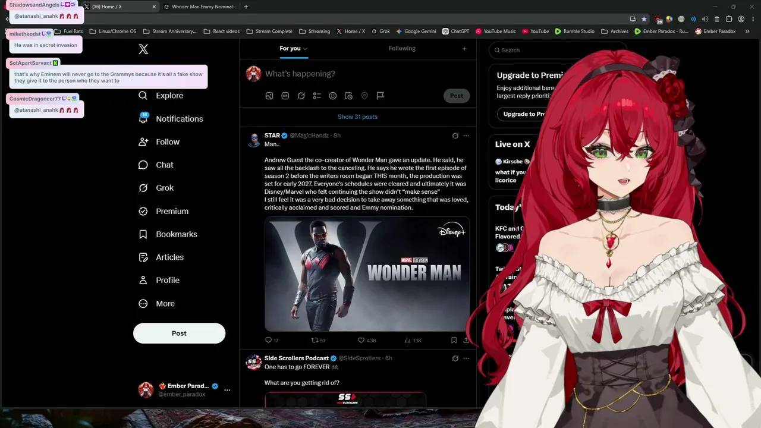Open Chrome profile avatar icon
Image resolution: width=761 pixels, height=428 pixels.
(741, 19)
